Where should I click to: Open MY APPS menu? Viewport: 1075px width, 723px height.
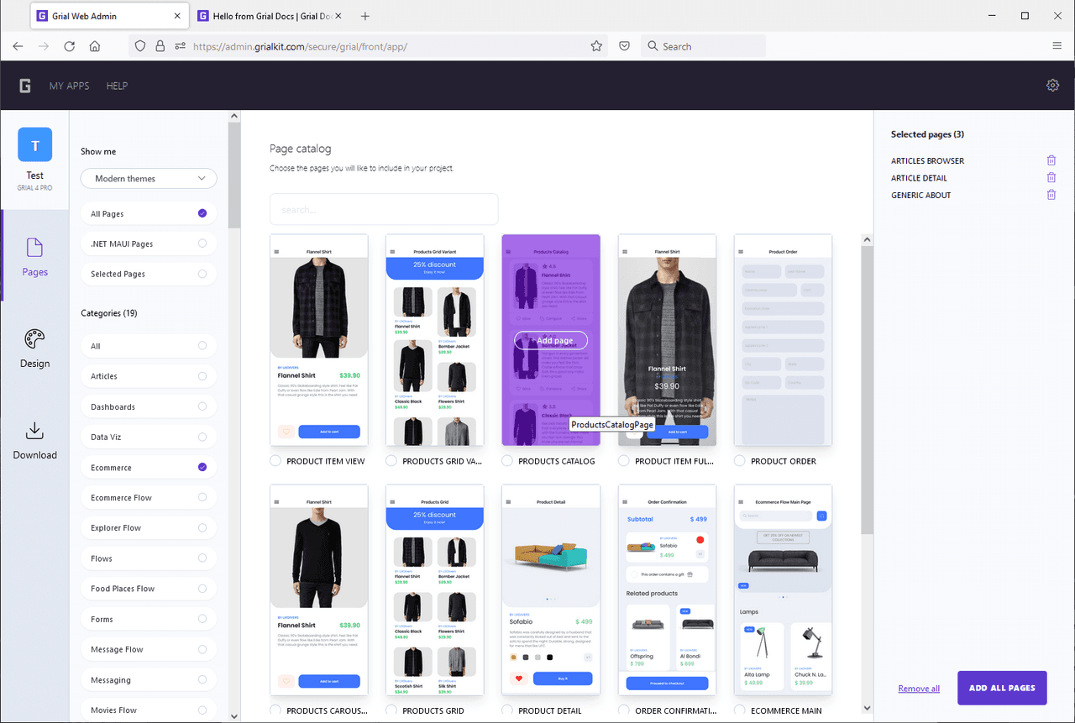click(x=69, y=86)
